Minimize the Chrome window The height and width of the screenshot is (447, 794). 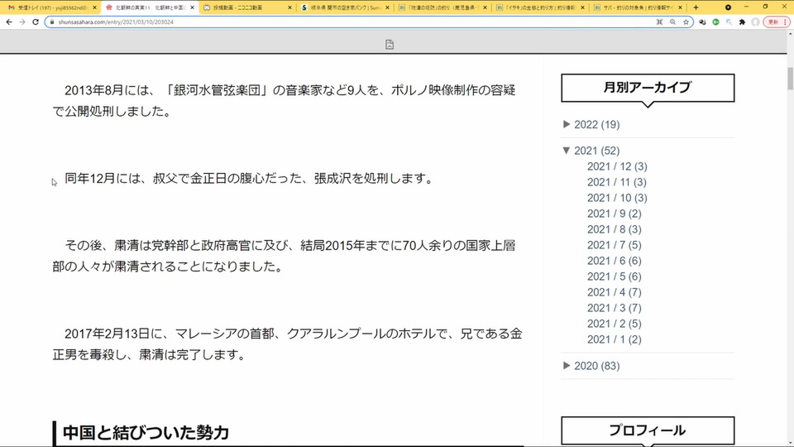coord(746,7)
